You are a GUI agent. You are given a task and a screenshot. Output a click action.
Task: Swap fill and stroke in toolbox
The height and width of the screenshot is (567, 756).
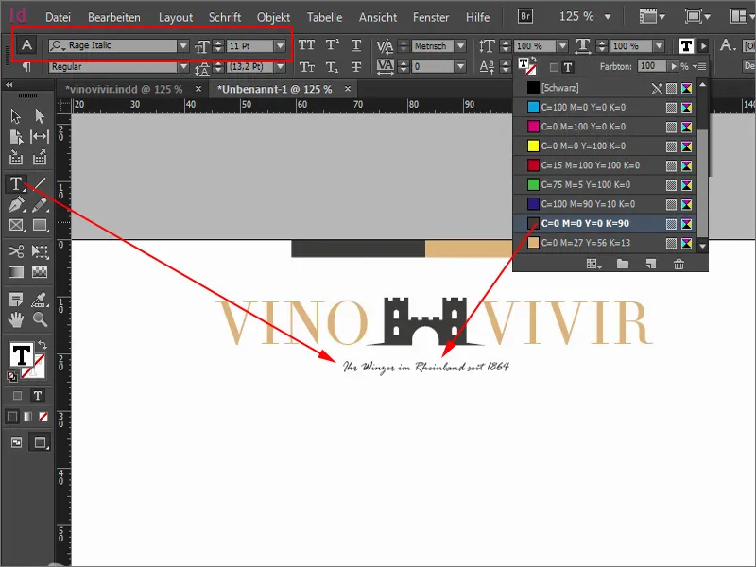click(x=43, y=345)
